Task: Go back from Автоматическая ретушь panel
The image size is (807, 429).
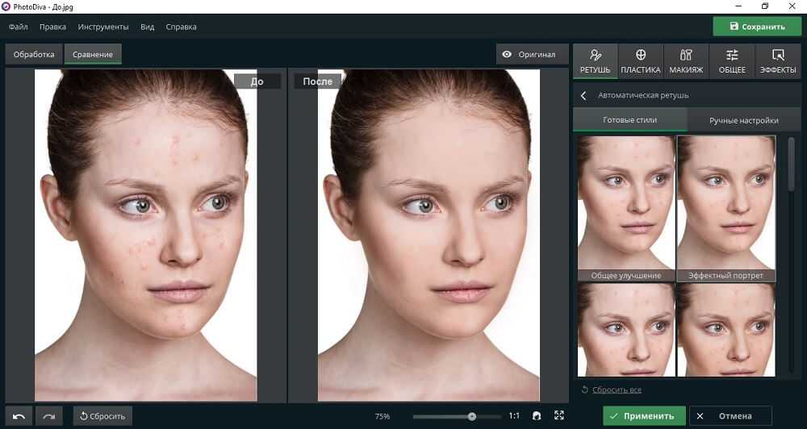Action: click(583, 95)
